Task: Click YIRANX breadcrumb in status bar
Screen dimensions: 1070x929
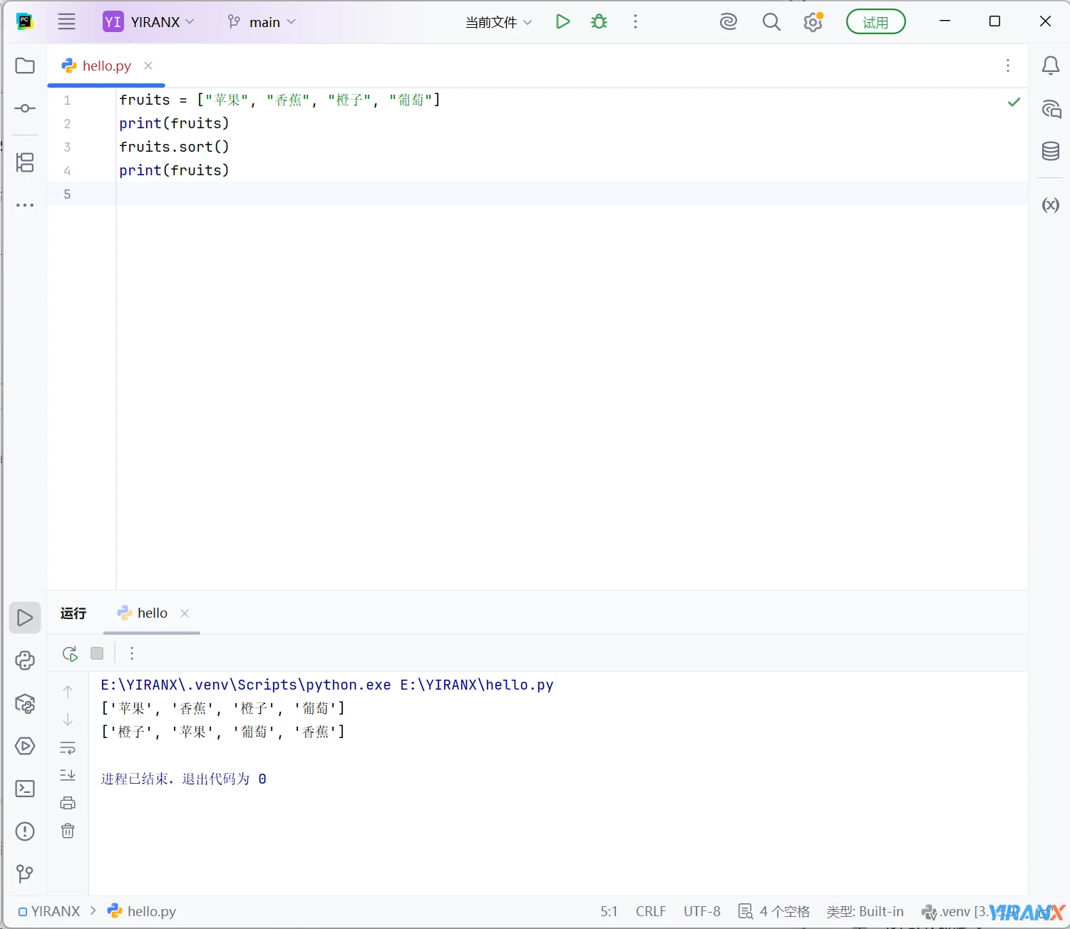Action: coord(49,911)
